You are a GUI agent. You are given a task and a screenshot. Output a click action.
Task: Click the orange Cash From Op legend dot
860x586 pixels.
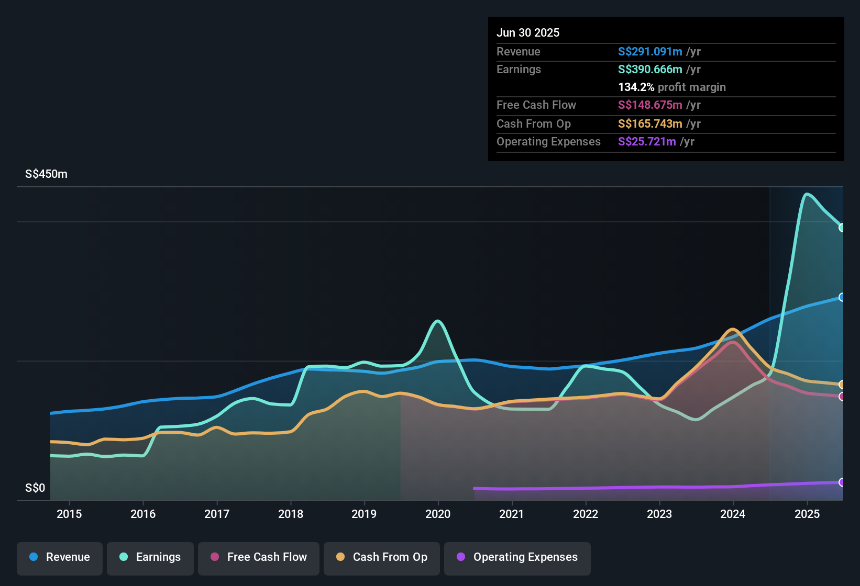340,557
